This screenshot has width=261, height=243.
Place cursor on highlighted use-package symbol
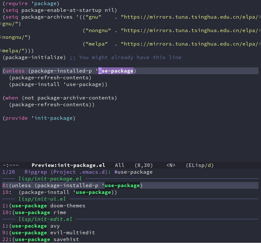[x=116, y=71]
